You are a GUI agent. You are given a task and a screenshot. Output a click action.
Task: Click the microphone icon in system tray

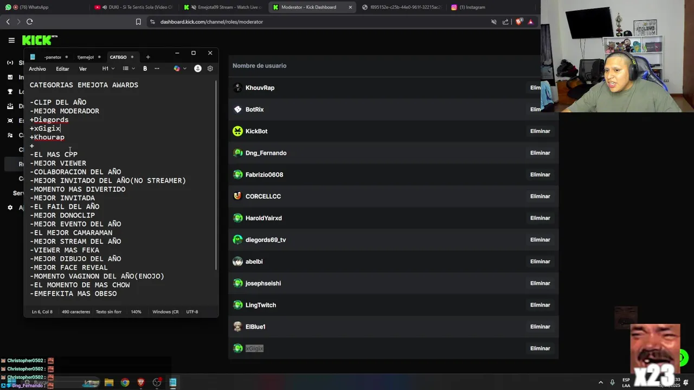tap(612, 382)
